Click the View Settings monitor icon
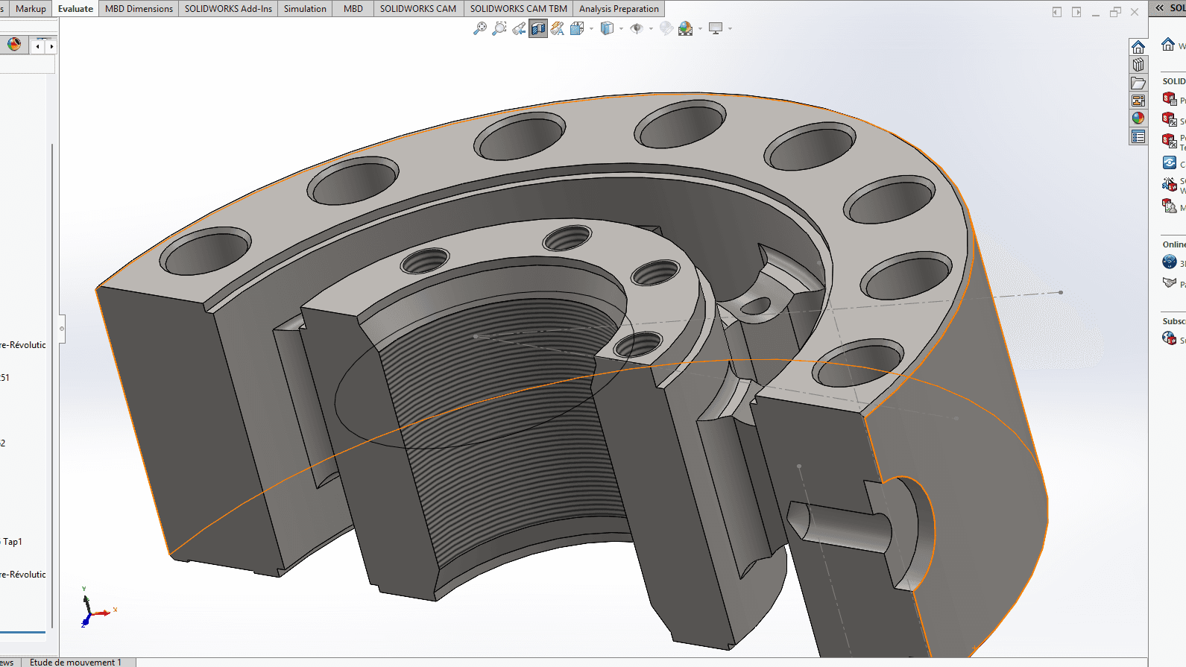This screenshot has width=1186, height=667. point(716,28)
